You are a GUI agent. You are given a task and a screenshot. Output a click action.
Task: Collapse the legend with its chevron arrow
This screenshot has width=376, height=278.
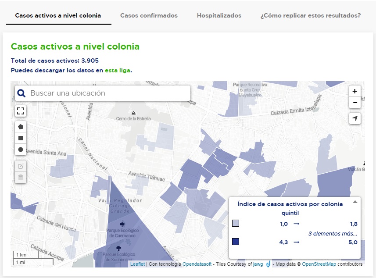(355, 202)
